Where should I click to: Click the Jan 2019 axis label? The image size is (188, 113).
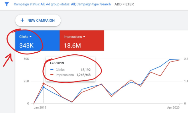coord(40,108)
